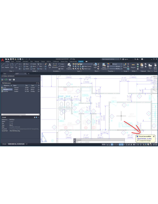Choose the Copy modify tool
The width and height of the screenshot is (158, 204).
26,66
